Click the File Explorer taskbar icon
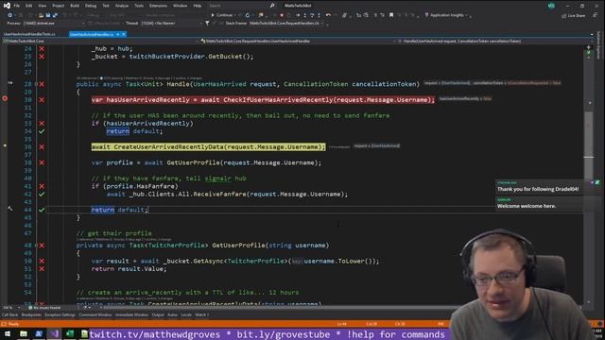Viewport: 605px width, 340px height. point(24,333)
